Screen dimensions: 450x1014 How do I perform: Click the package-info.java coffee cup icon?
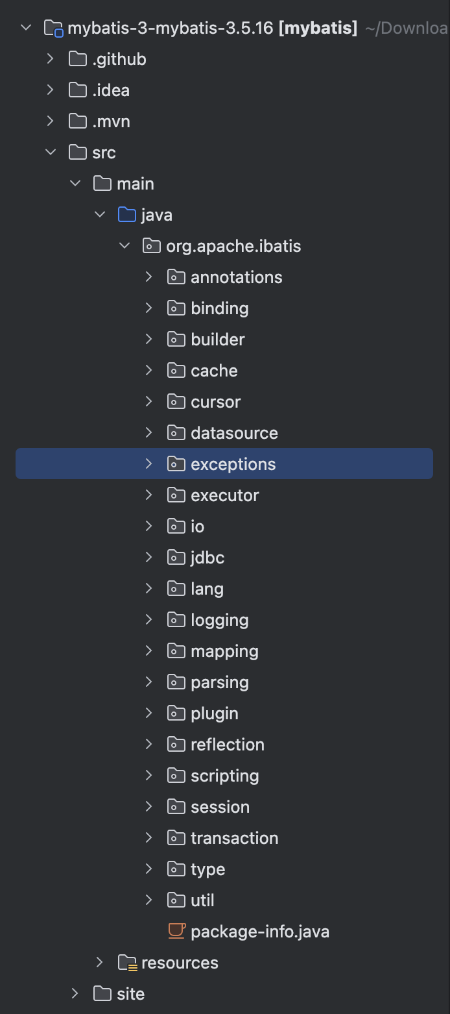tap(176, 932)
